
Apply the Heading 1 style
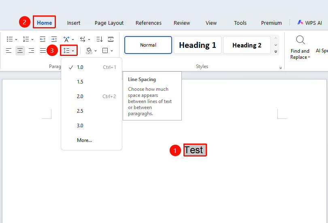(198, 45)
